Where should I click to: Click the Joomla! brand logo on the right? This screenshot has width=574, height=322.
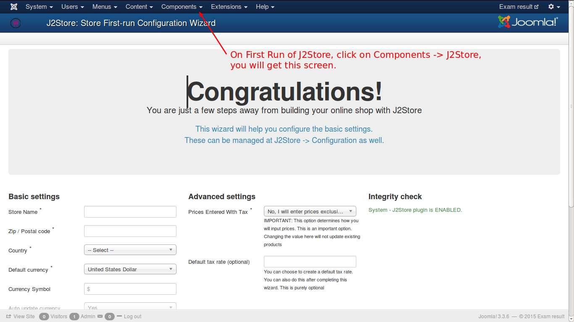528,22
